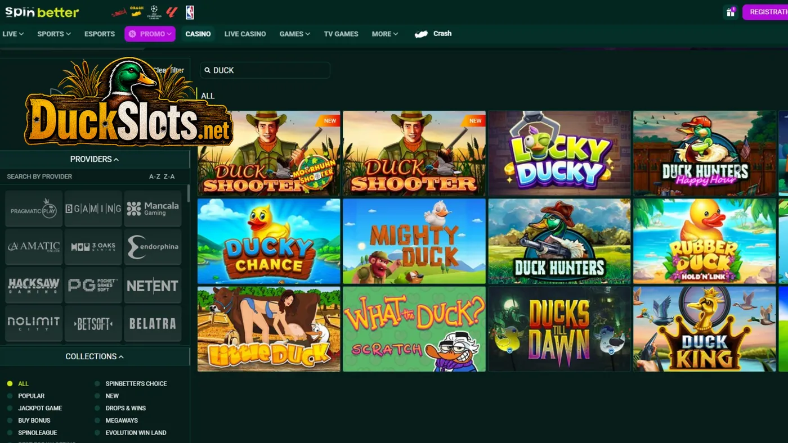Viewport: 788px width, 443px height.
Task: Launch the Mighty Duck game
Action: pyautogui.click(x=414, y=241)
